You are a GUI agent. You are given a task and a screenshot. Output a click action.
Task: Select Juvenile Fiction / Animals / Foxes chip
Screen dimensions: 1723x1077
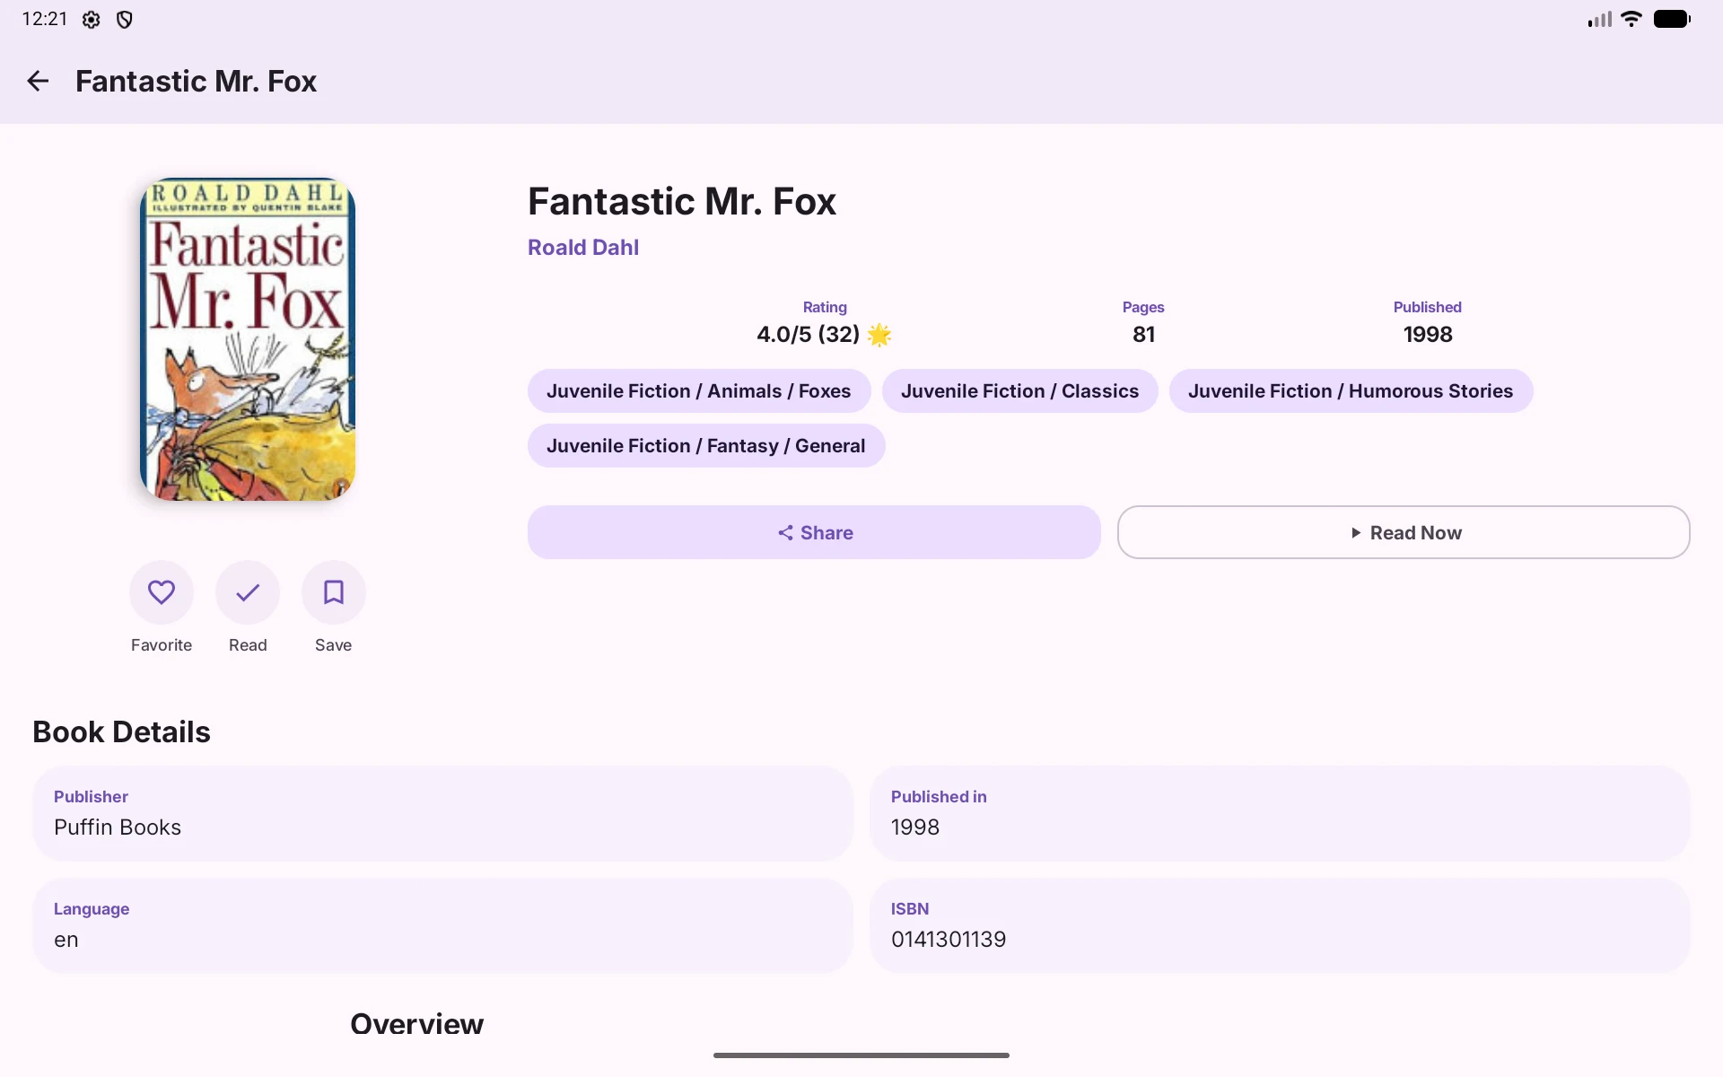(x=699, y=391)
